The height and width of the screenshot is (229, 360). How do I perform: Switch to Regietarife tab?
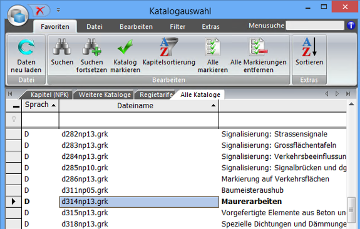point(156,94)
